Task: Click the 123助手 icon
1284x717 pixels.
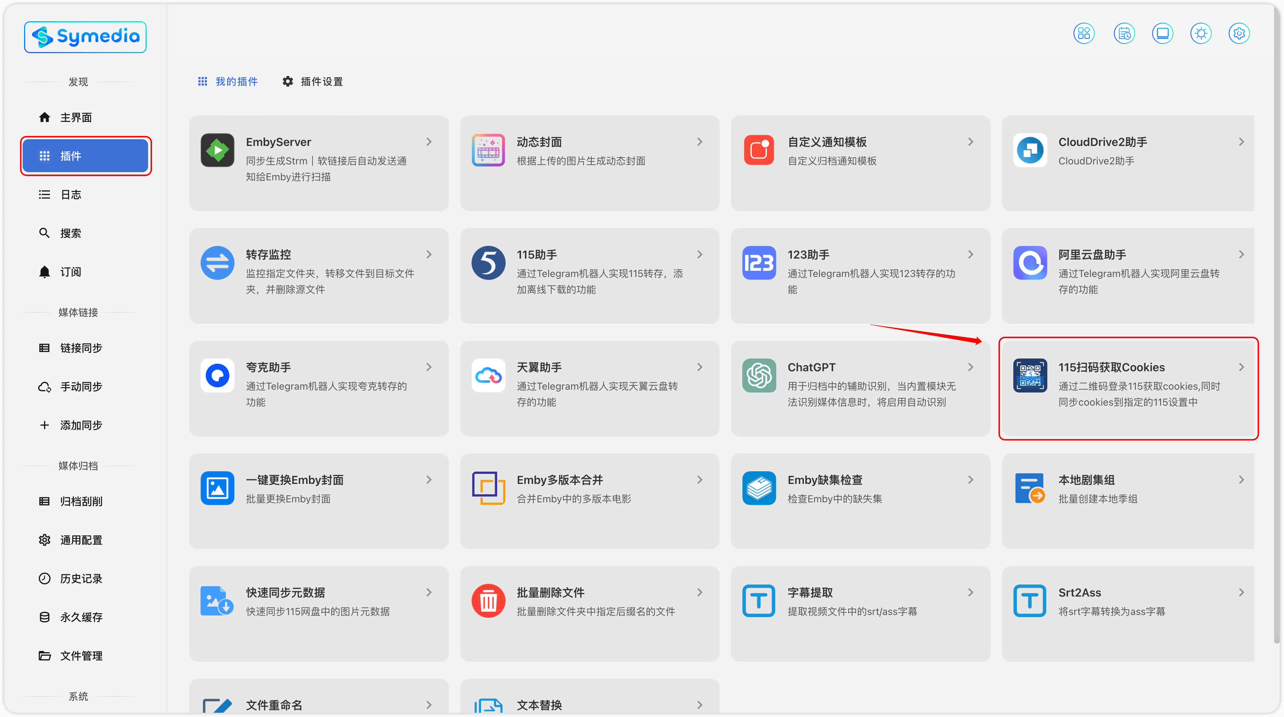Action: (759, 262)
